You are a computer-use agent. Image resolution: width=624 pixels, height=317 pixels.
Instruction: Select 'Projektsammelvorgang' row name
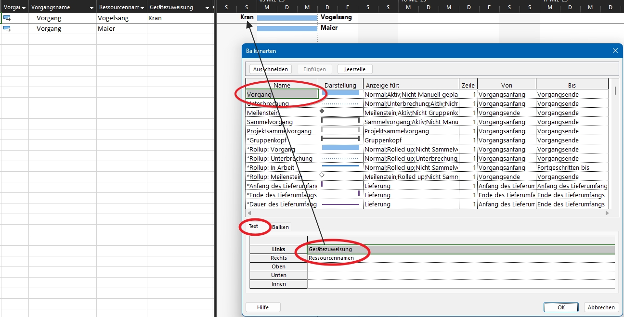pos(282,131)
